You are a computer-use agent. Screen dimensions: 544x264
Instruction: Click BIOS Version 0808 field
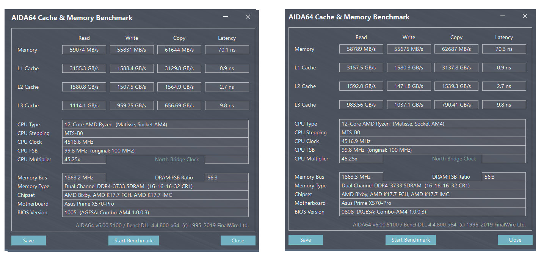coord(433,212)
